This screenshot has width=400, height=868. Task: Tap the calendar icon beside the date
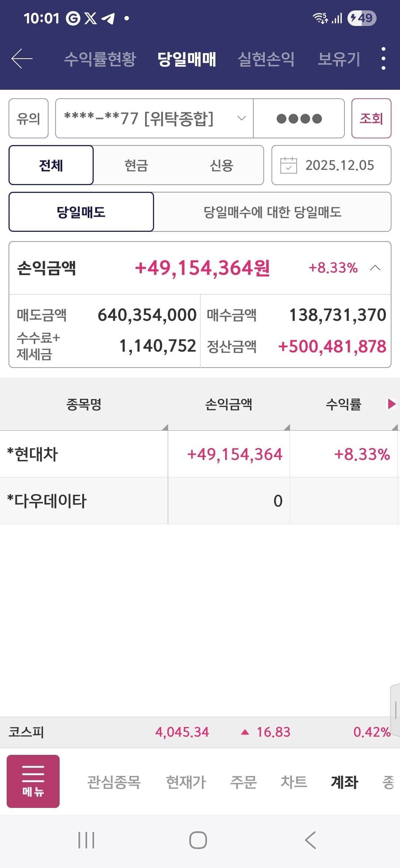click(290, 165)
